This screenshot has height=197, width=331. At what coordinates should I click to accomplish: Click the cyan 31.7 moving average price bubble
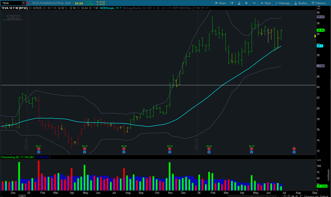click(320, 46)
